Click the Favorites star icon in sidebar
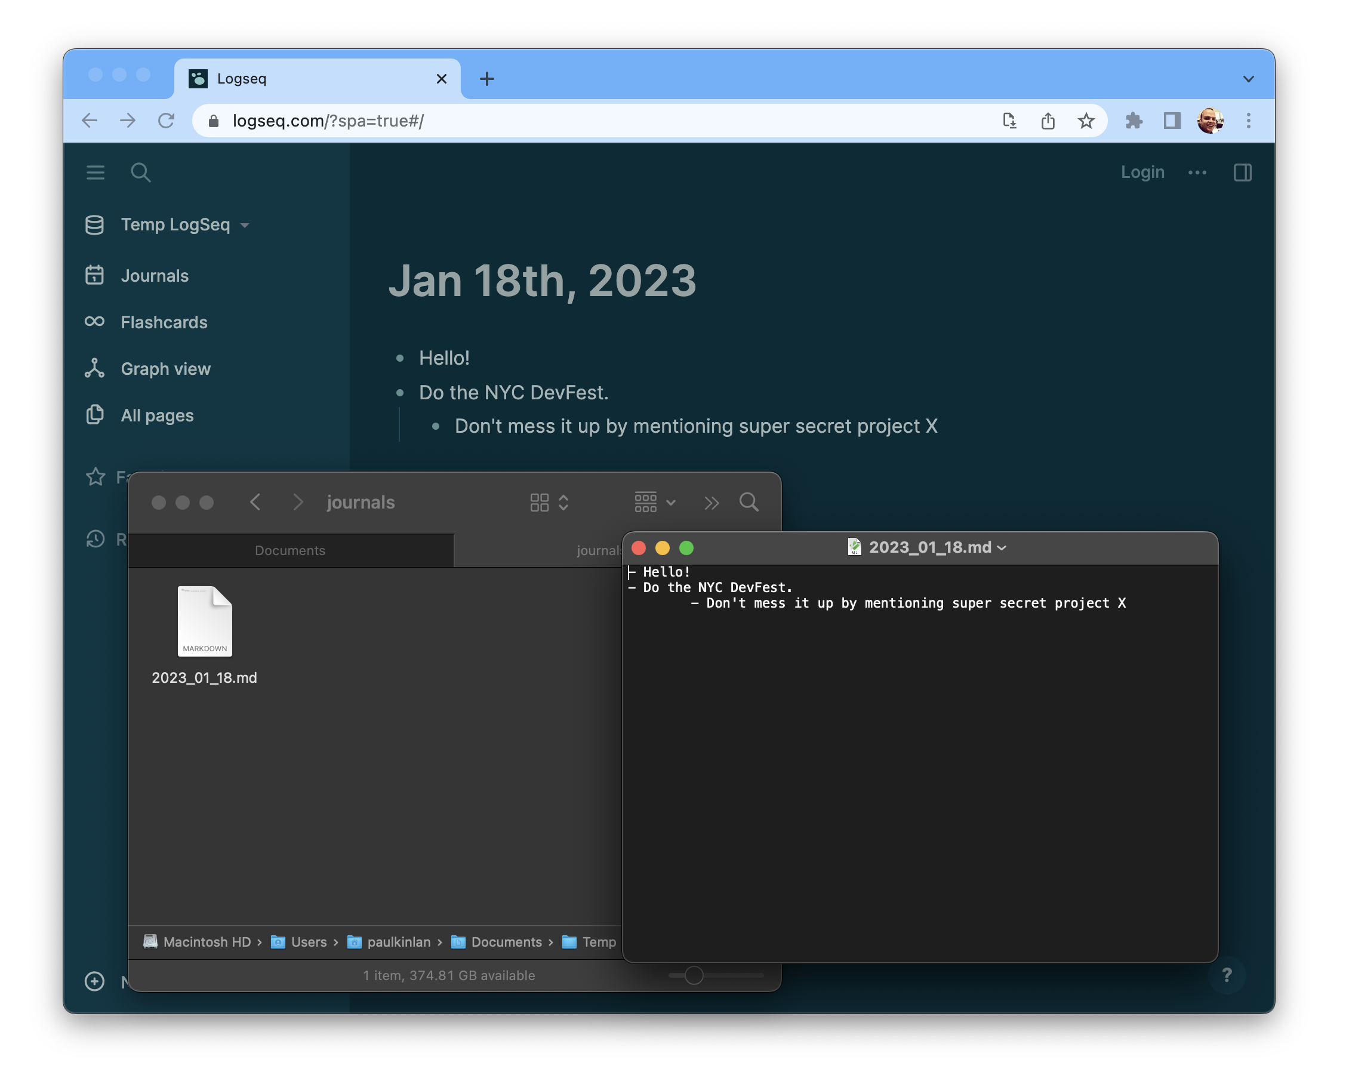Viewport: 1349px width, 1078px height. [95, 478]
